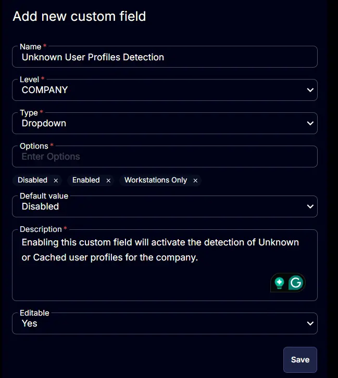Expand the Level dropdown chevron
Screen dimensions: 338x378
(310, 90)
